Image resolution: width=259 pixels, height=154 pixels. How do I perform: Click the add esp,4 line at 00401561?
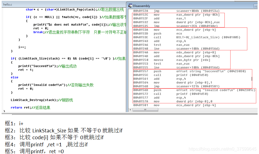pos(160,79)
